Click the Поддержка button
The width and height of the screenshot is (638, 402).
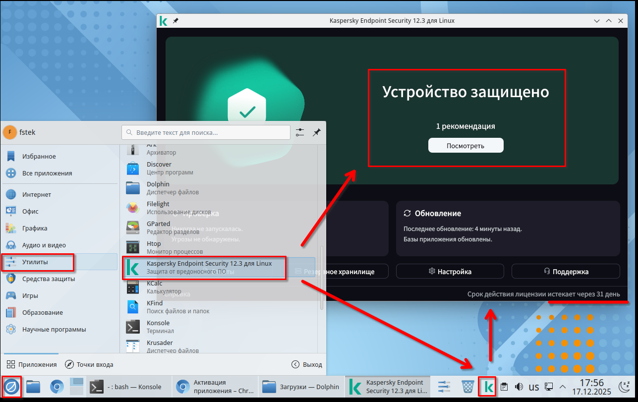pyautogui.click(x=566, y=271)
